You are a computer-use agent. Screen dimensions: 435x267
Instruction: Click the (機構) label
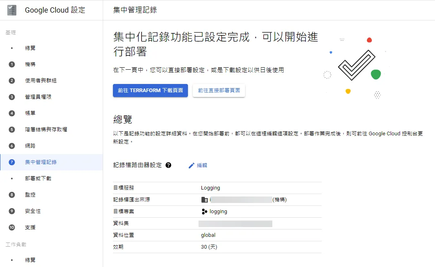click(x=280, y=200)
